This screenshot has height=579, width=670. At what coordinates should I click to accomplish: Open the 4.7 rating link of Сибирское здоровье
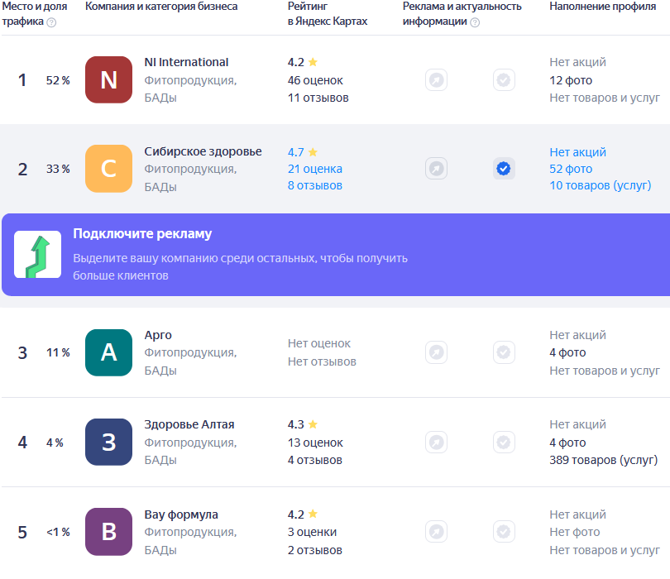tap(295, 152)
